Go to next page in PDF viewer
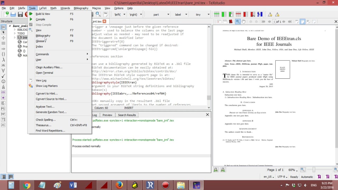The height and width of the screenshot is (190, 338). 284,22
